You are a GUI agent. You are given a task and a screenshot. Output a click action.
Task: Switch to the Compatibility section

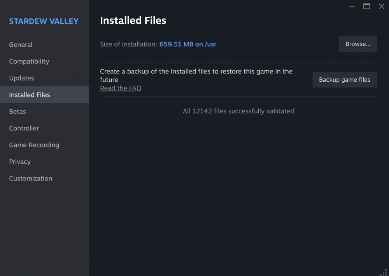coord(29,61)
